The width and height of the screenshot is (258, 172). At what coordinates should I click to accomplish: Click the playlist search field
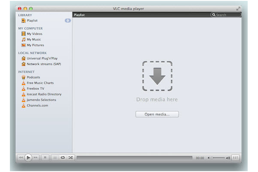[x=227, y=15]
